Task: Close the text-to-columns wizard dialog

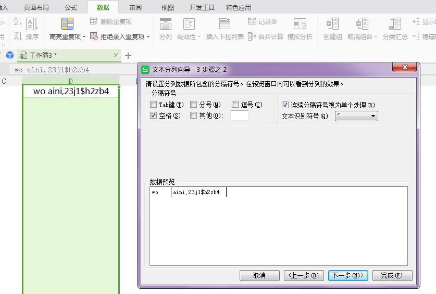Action: (405, 67)
